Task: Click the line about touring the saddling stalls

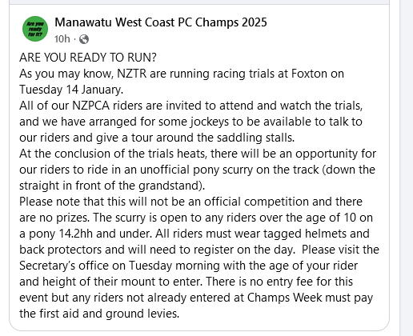Action: coord(157,138)
